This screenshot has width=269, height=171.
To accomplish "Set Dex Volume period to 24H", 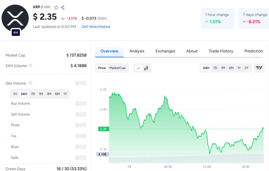I will 24,94.
